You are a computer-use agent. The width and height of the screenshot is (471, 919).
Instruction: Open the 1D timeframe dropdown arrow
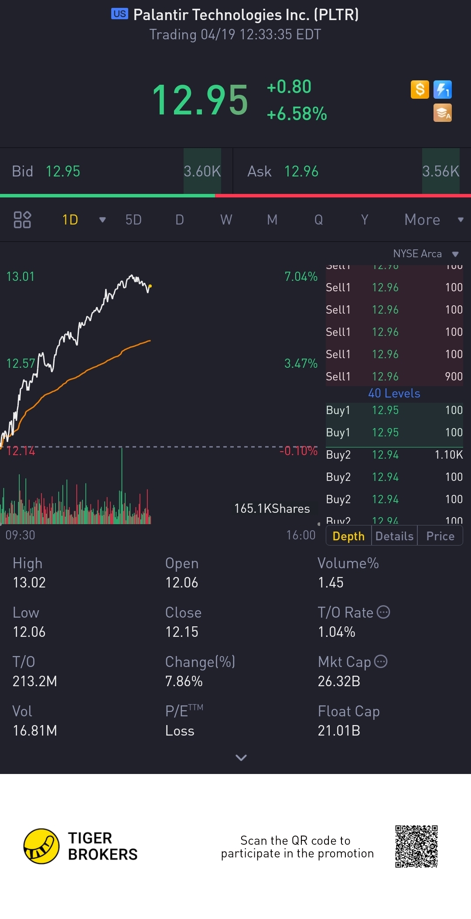click(x=102, y=220)
